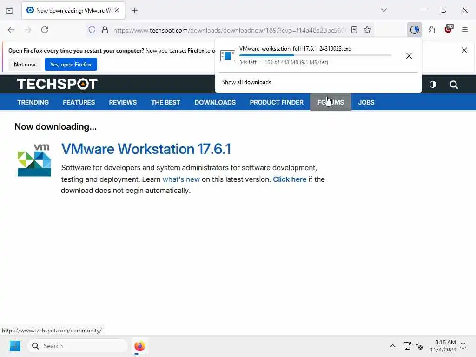Open a new browser tab
The image size is (476, 357).
[134, 11]
